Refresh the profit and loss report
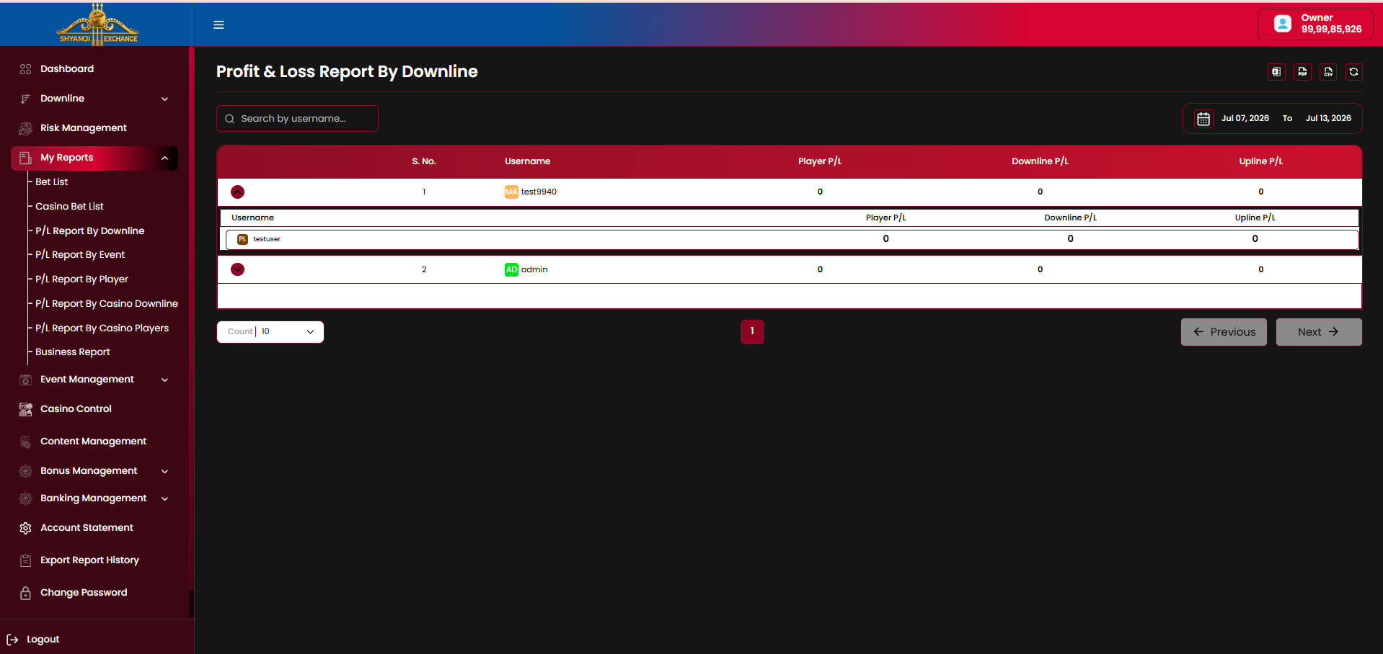Viewport: 1383px width, 654px height. click(x=1354, y=72)
